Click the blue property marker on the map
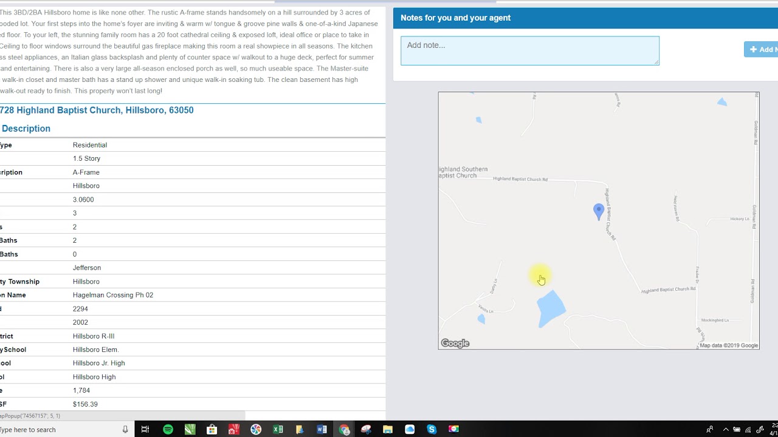The image size is (778, 437). 599,211
